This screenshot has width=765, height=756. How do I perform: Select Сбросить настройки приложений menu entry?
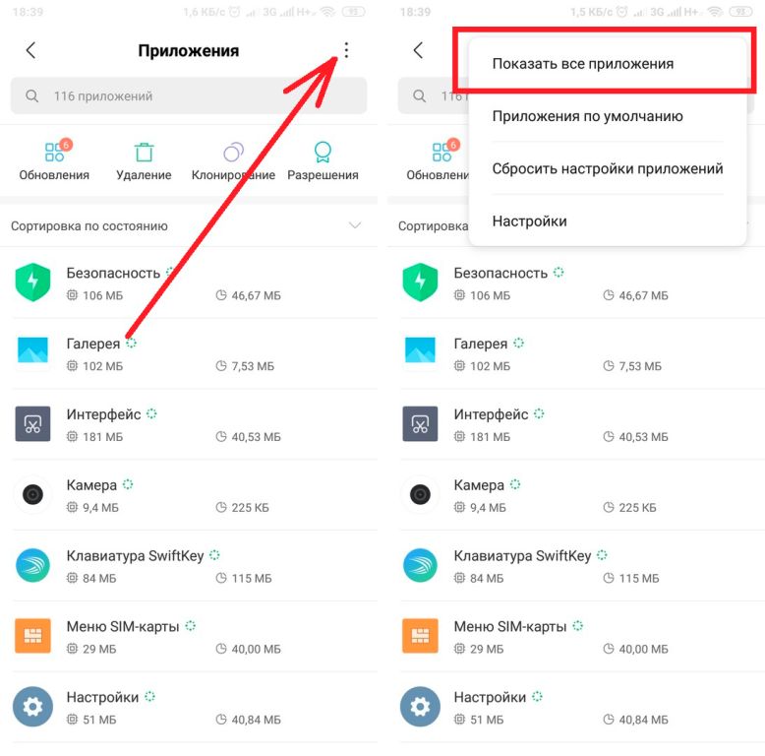607,168
